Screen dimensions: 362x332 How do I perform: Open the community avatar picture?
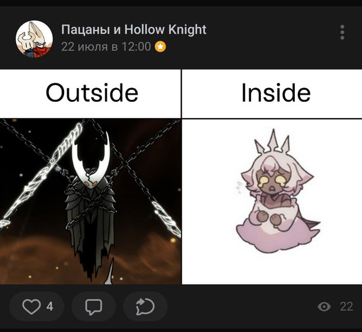click(34, 39)
